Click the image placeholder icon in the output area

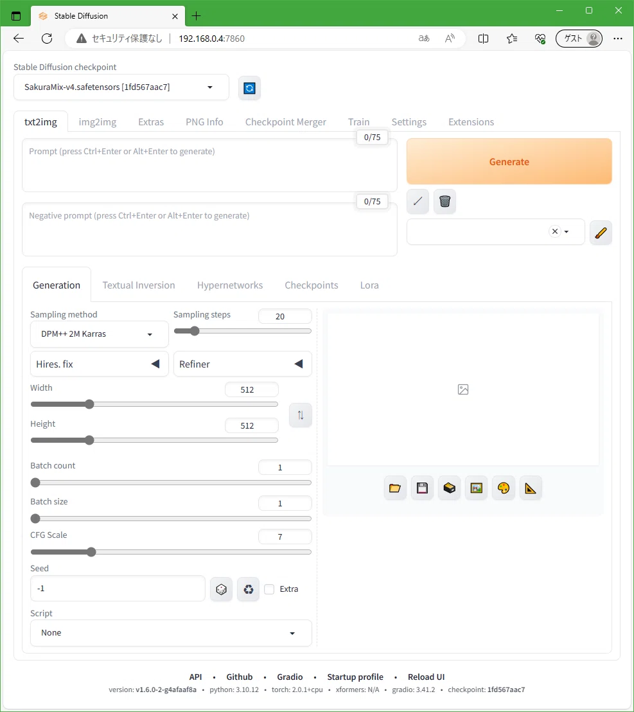click(x=463, y=389)
